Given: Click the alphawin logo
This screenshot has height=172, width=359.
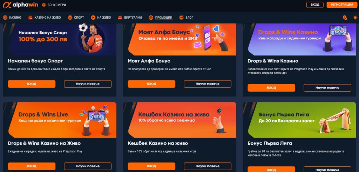Looking at the screenshot, I should 20,5.
